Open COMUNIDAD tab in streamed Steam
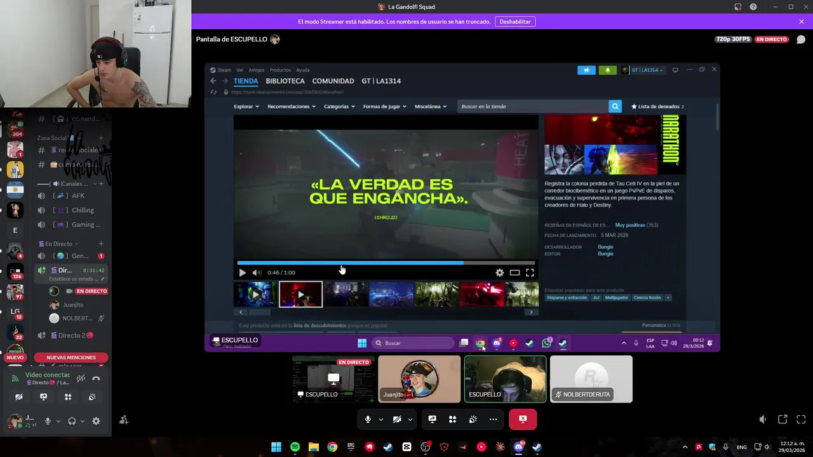 [x=333, y=81]
